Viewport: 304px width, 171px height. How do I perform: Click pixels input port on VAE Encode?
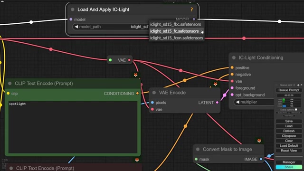tap(152, 103)
